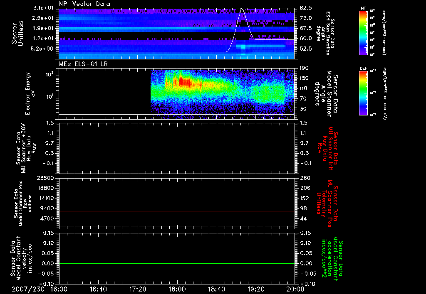Click the 44 telemetry tick value
The width and height of the screenshot is (426, 294).
tap(303, 218)
